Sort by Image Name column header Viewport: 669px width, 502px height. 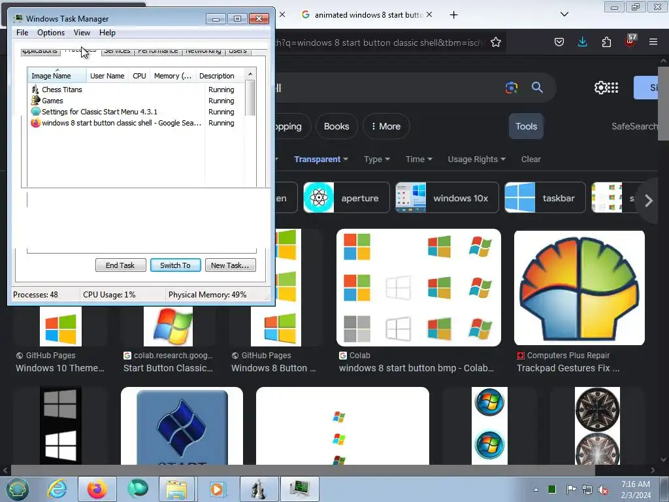point(57,76)
